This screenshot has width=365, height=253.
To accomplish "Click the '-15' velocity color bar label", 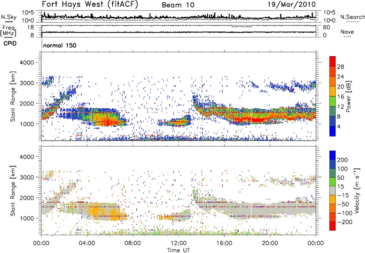I will [343, 195].
